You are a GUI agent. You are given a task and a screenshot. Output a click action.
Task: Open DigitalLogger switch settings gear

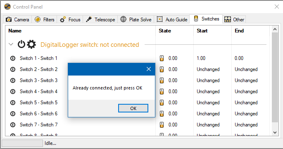coord(31,44)
